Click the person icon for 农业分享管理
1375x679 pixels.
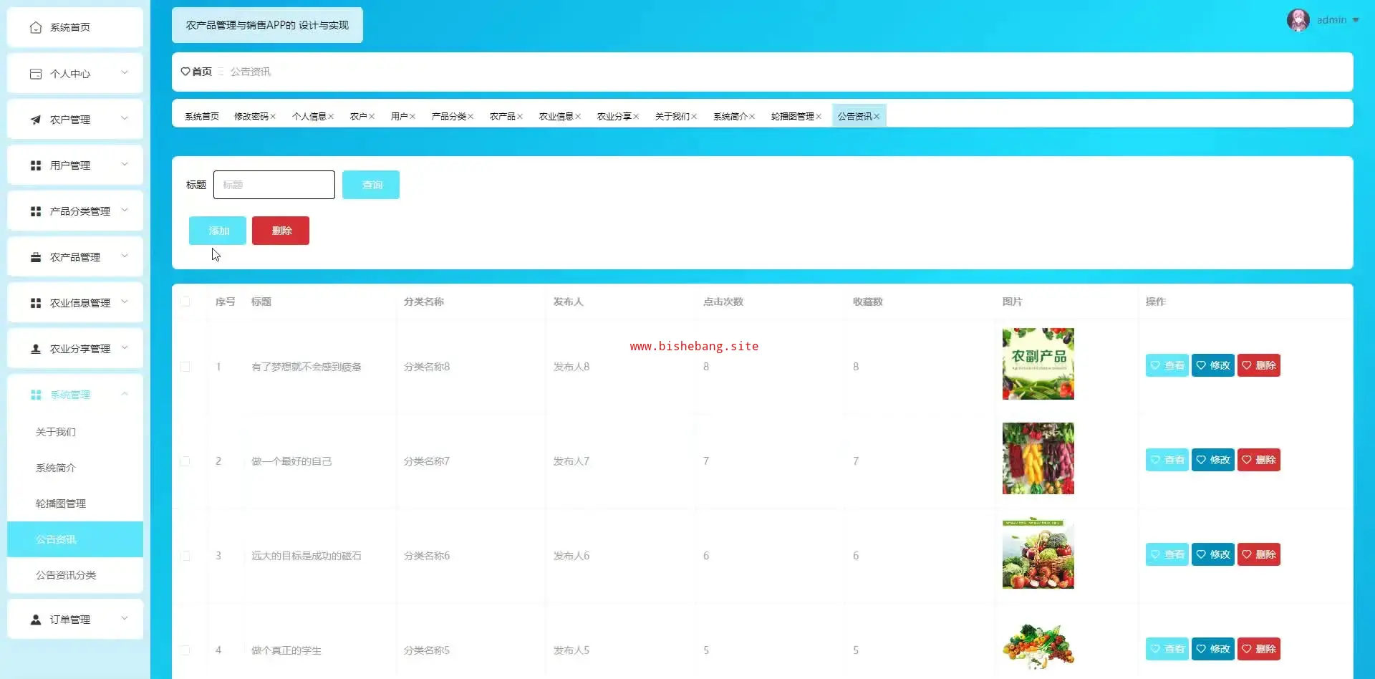click(x=36, y=349)
